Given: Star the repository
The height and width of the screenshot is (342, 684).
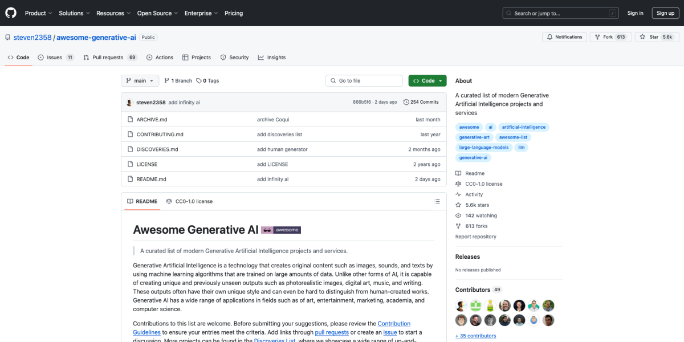Looking at the screenshot, I should pos(657,37).
